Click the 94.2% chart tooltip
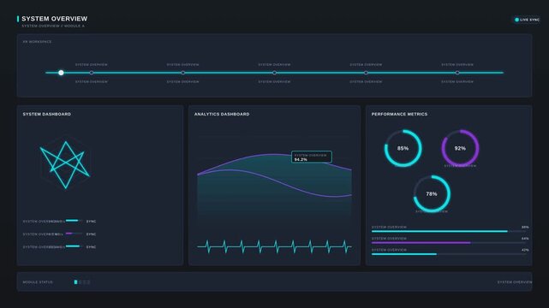 (x=312, y=157)
